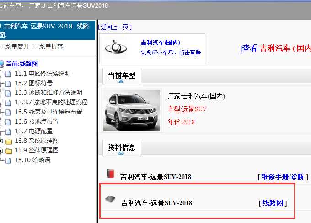Click the folder icon for 13.8 系统原理图

[9, 141]
